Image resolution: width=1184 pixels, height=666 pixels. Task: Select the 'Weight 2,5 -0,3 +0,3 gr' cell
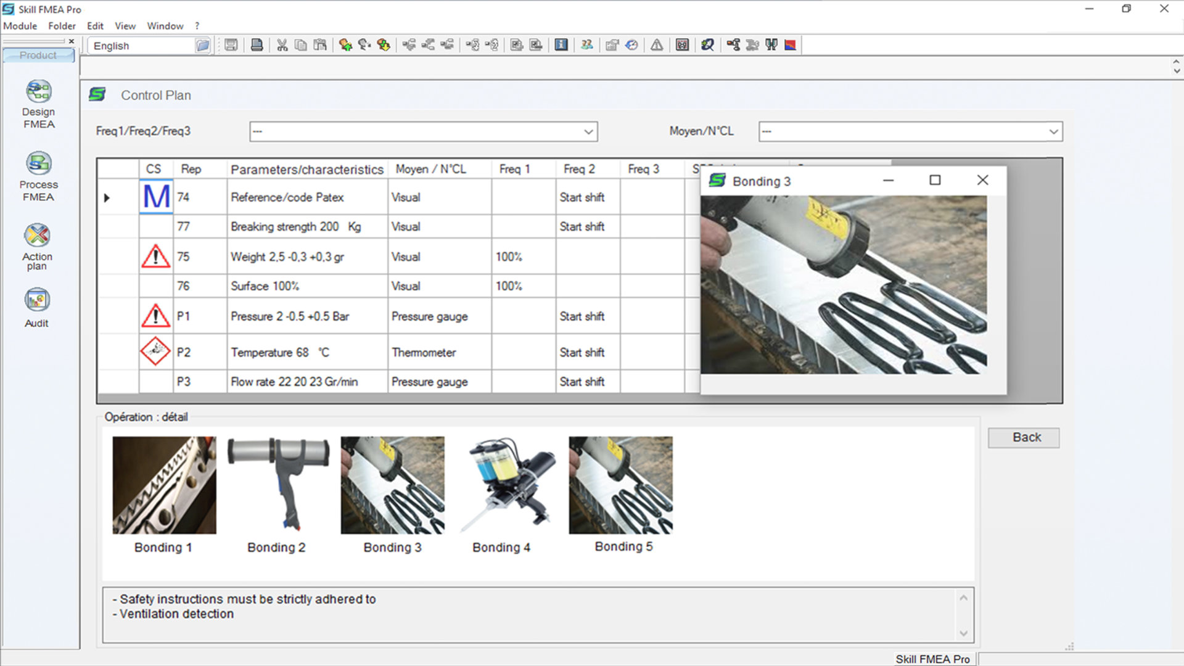pos(307,257)
